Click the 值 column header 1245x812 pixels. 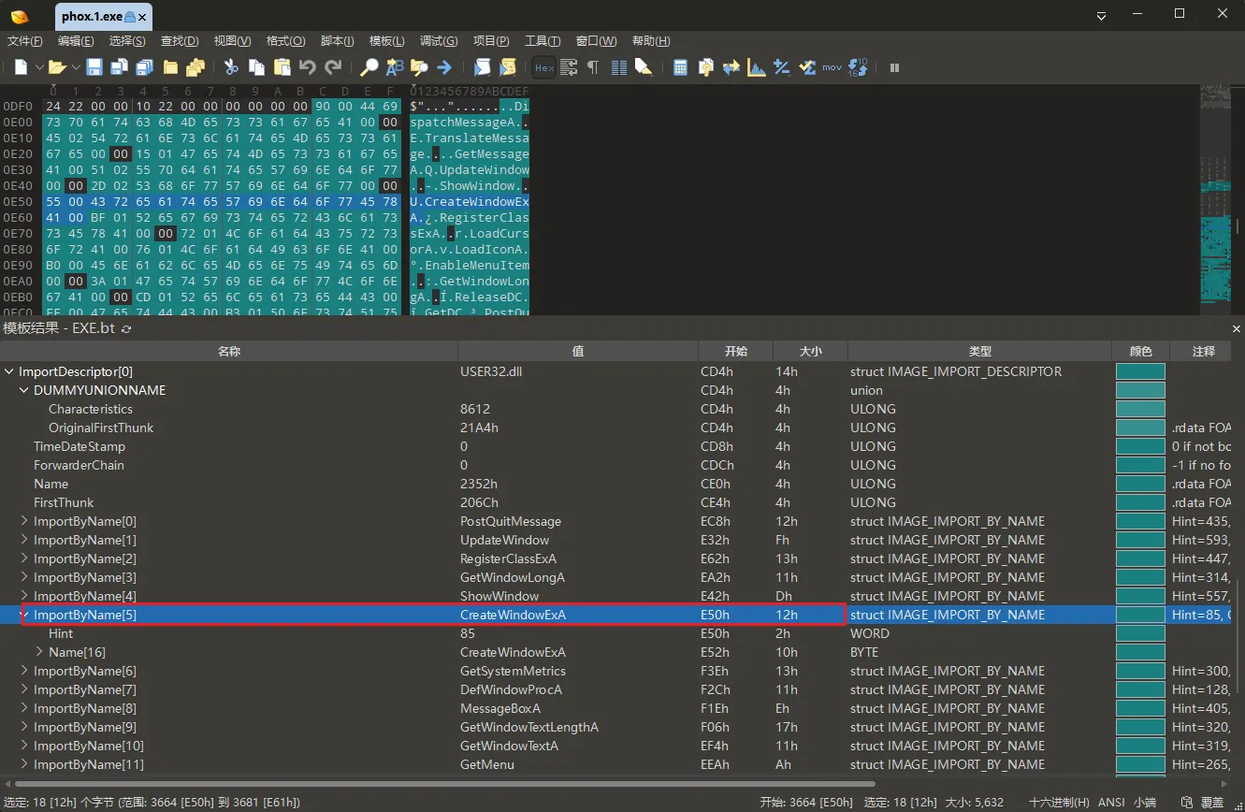[578, 351]
